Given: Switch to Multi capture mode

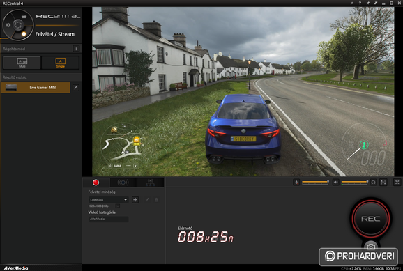Looking at the screenshot, I should click(22, 63).
